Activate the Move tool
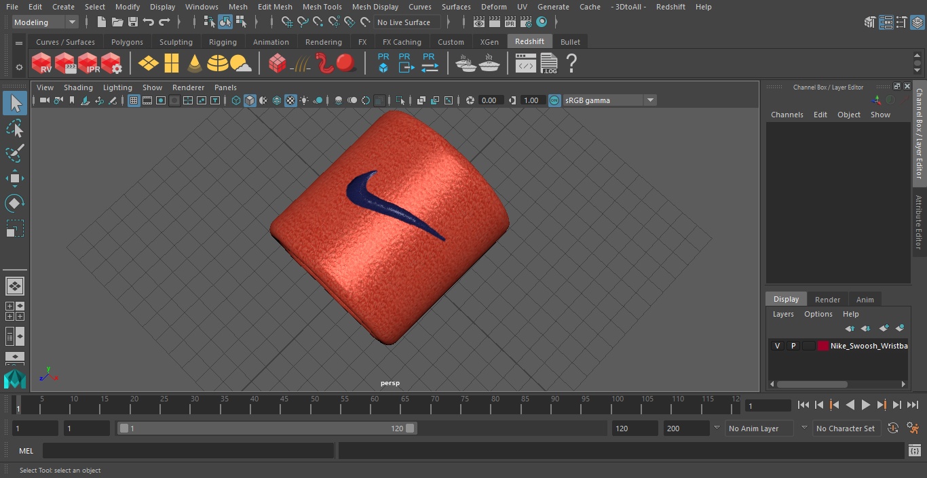927x478 pixels. [15, 178]
